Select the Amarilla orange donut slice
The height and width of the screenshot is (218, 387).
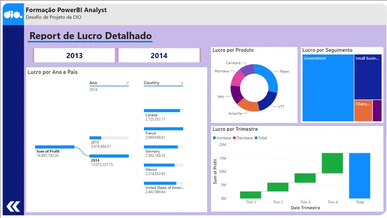(x=249, y=105)
